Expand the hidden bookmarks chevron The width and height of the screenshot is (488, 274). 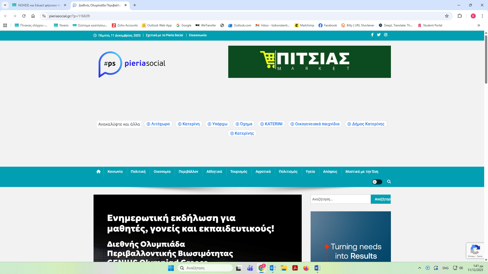tap(479, 25)
